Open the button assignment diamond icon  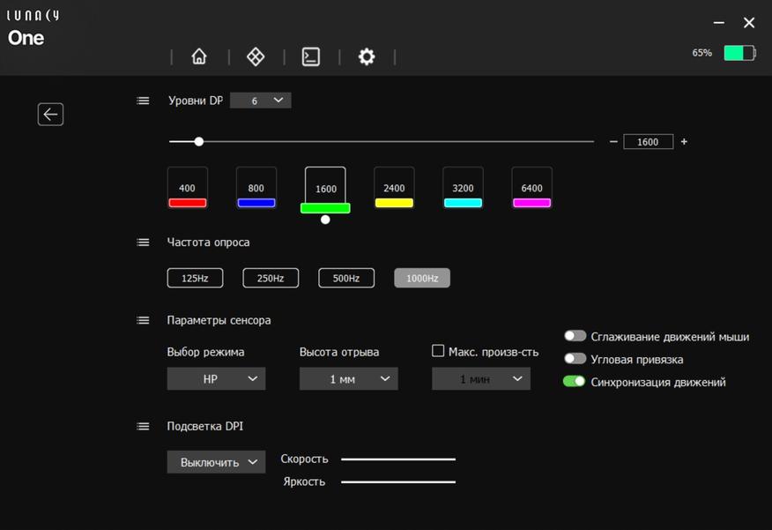[256, 56]
